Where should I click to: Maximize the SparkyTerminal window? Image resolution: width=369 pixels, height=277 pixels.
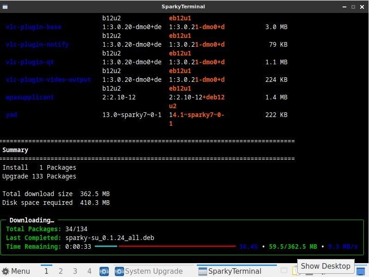[x=353, y=6]
